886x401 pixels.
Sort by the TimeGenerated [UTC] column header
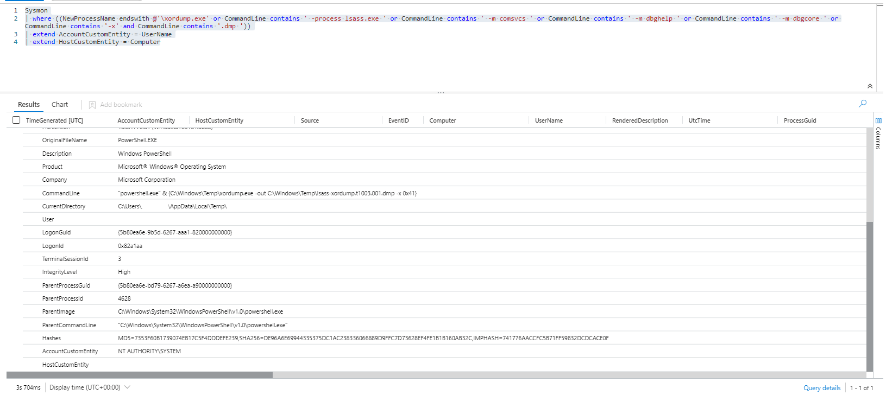pyautogui.click(x=54, y=120)
